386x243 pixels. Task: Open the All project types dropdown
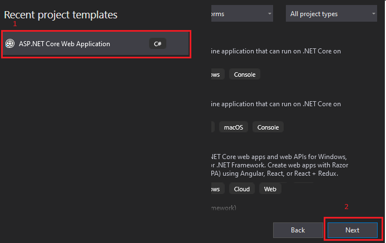pos(331,14)
